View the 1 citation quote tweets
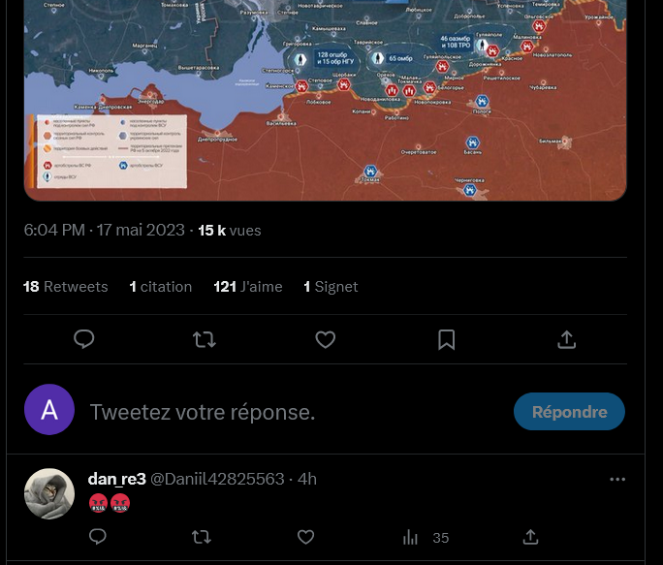663x565 pixels. (x=161, y=287)
